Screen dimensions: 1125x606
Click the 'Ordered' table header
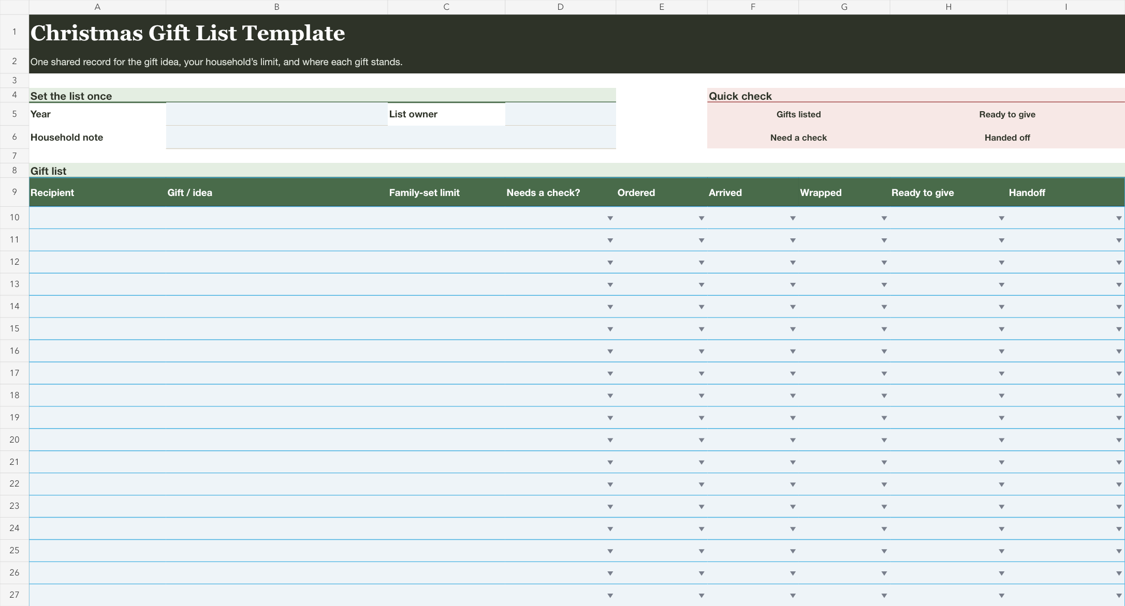click(636, 192)
